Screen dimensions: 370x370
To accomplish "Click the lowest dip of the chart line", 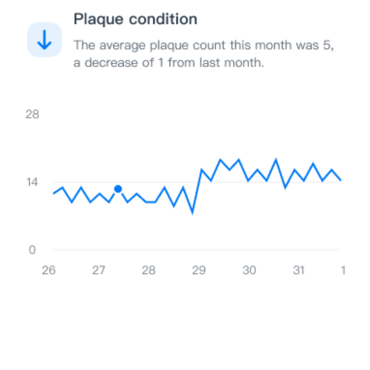I will click(x=193, y=212).
